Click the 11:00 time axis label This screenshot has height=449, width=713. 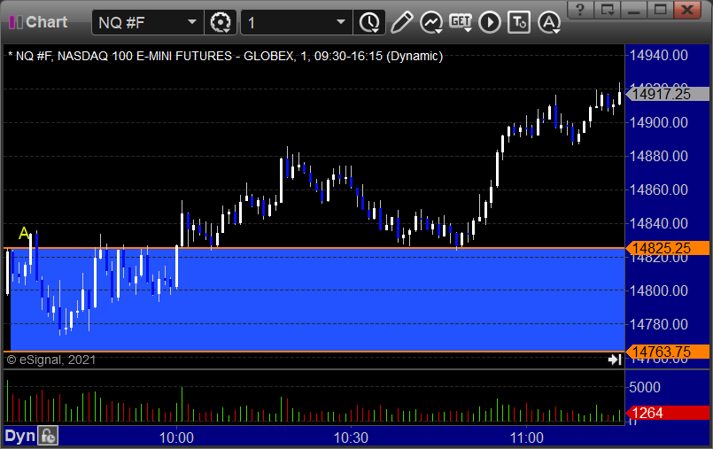coord(527,438)
